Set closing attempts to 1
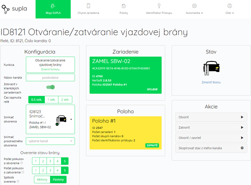251x185 pixels. point(36,170)
